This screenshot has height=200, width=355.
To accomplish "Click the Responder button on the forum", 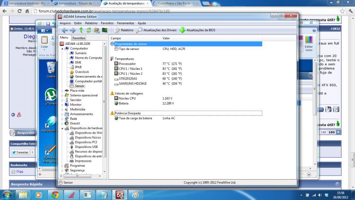I will tap(23, 133).
